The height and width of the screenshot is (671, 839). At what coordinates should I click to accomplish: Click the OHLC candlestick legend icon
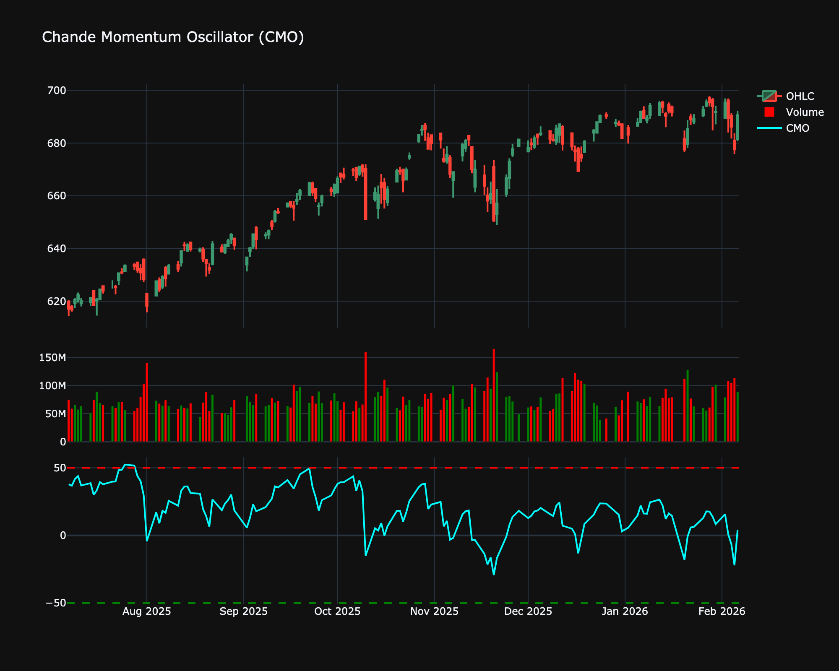point(769,96)
